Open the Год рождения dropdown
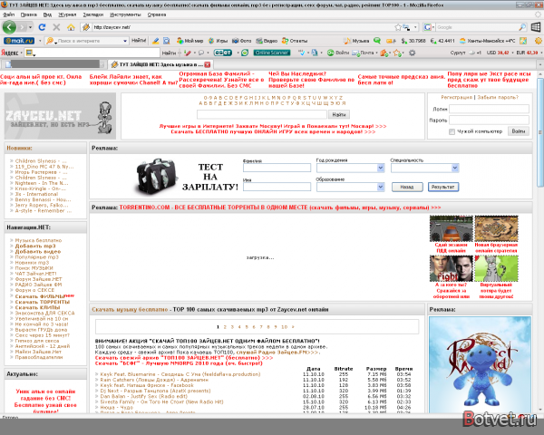 tap(381, 168)
